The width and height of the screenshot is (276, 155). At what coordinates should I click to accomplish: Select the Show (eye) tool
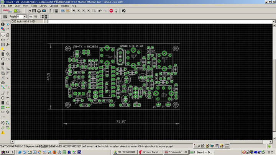point(8,24)
